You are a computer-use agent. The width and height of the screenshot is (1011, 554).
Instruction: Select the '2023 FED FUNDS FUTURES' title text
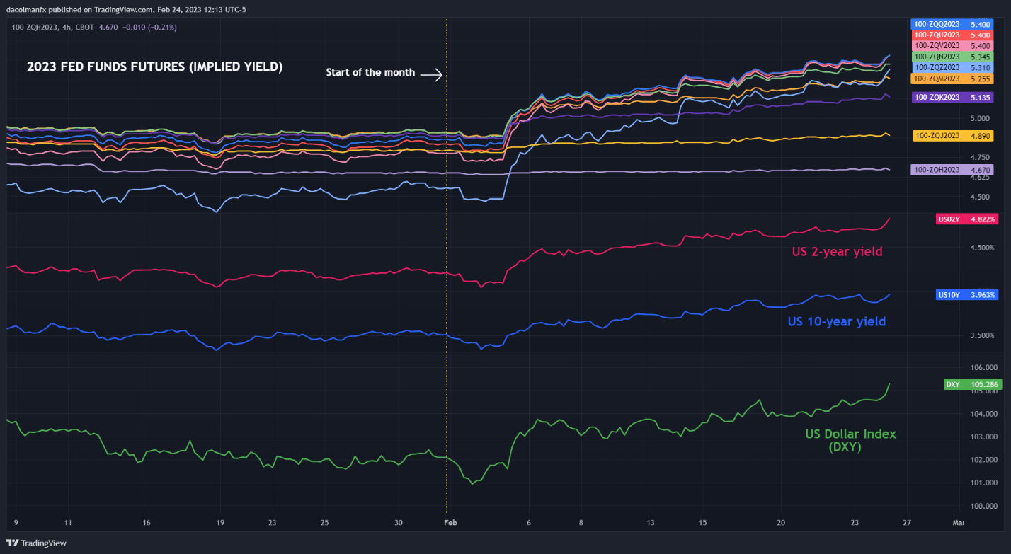[x=154, y=67]
